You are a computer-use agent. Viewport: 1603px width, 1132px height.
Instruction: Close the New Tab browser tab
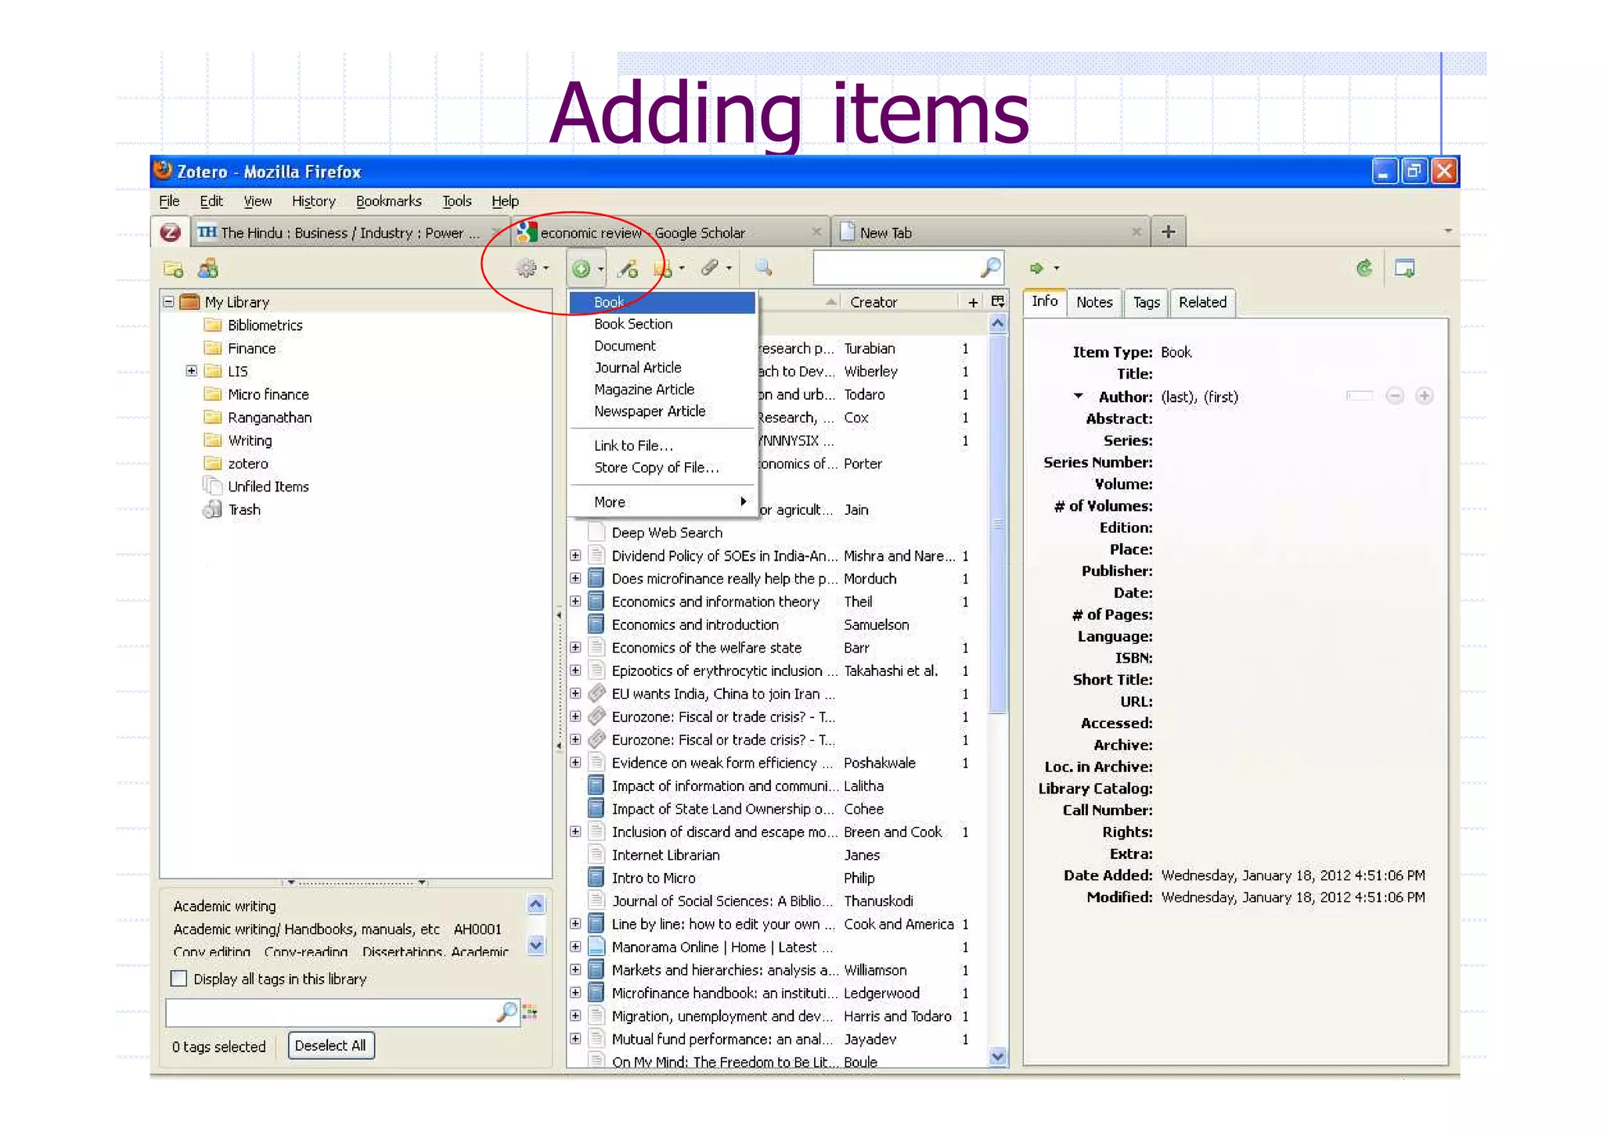(x=1137, y=232)
